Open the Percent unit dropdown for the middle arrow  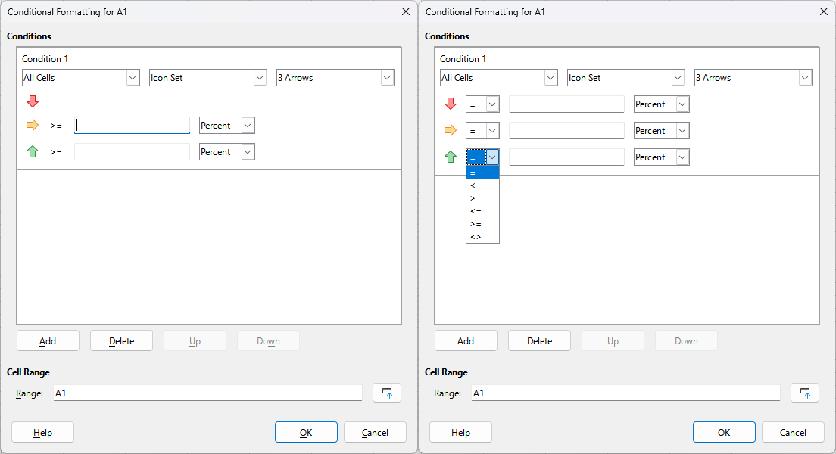(x=226, y=125)
